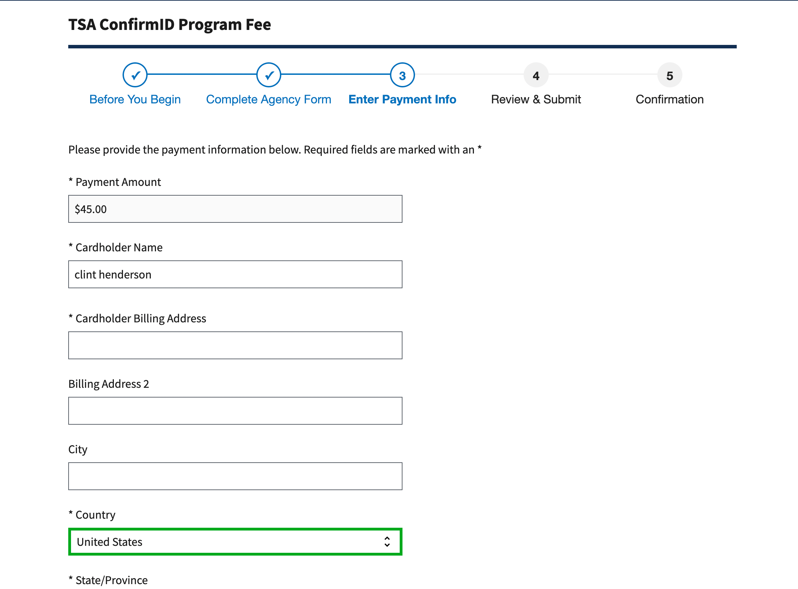
Task: Click the TSA ConfirmID Program Fee heading
Action: click(x=169, y=24)
